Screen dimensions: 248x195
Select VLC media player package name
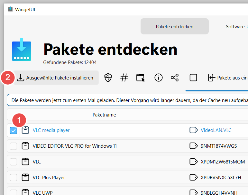tap(51, 130)
